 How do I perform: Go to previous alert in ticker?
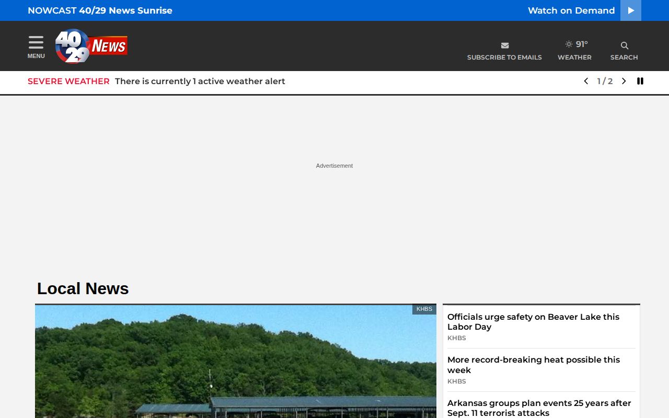(x=586, y=81)
